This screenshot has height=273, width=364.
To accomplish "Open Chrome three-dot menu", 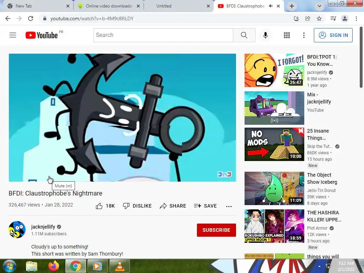I will [x=356, y=18].
